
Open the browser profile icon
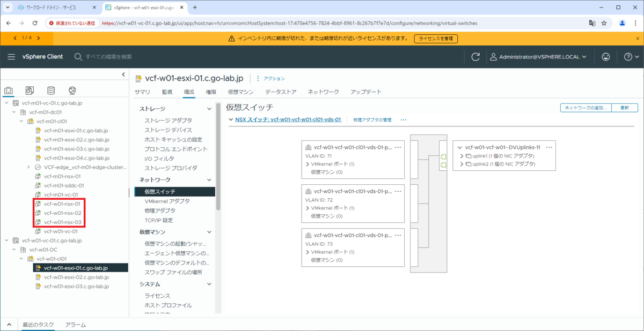(x=623, y=23)
